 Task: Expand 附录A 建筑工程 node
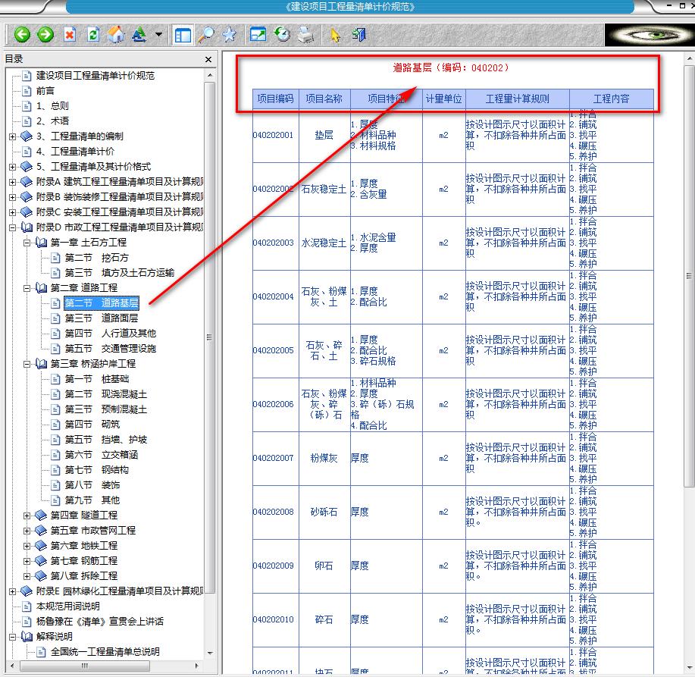tap(12, 182)
